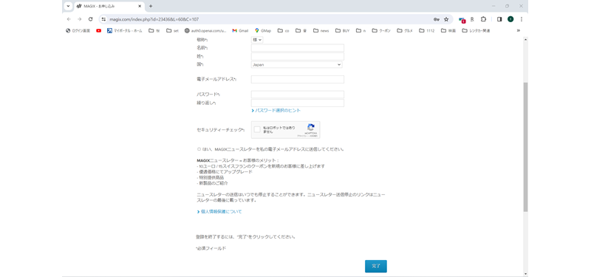Screen dimensions: 591x277
Task: Open the GMap bookmark
Action: point(263,31)
